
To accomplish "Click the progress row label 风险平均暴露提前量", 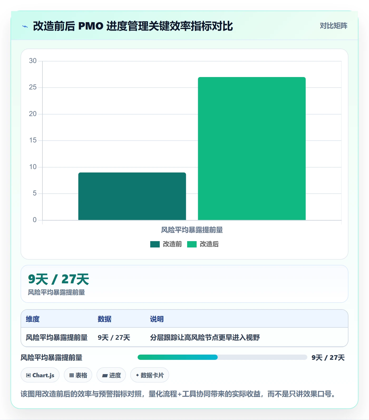I will 51,357.
